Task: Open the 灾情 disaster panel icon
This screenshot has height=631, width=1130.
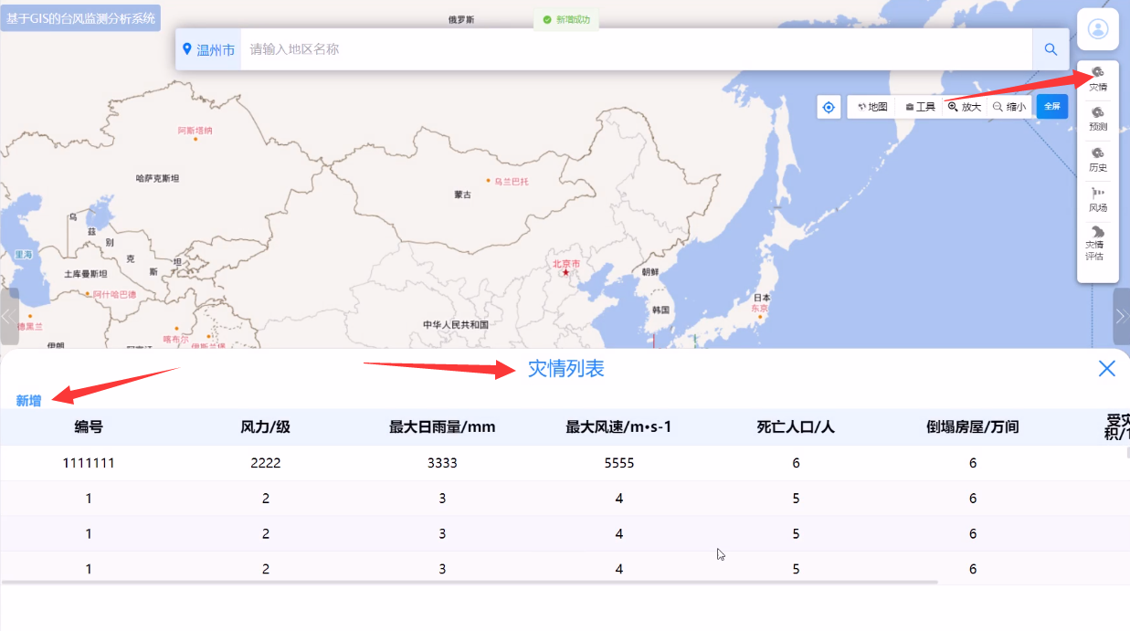Action: pyautogui.click(x=1097, y=79)
